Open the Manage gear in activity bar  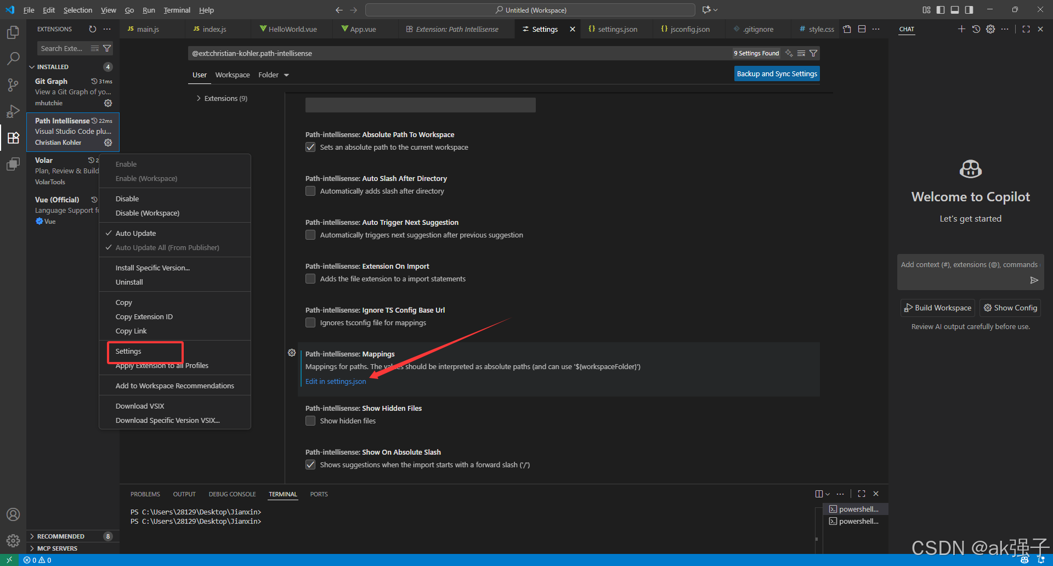(x=13, y=540)
